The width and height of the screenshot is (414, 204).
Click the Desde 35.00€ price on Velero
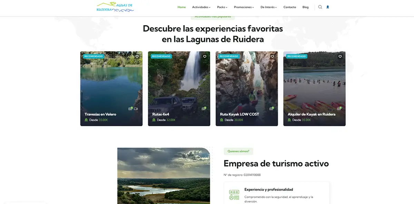pyautogui.click(x=98, y=120)
